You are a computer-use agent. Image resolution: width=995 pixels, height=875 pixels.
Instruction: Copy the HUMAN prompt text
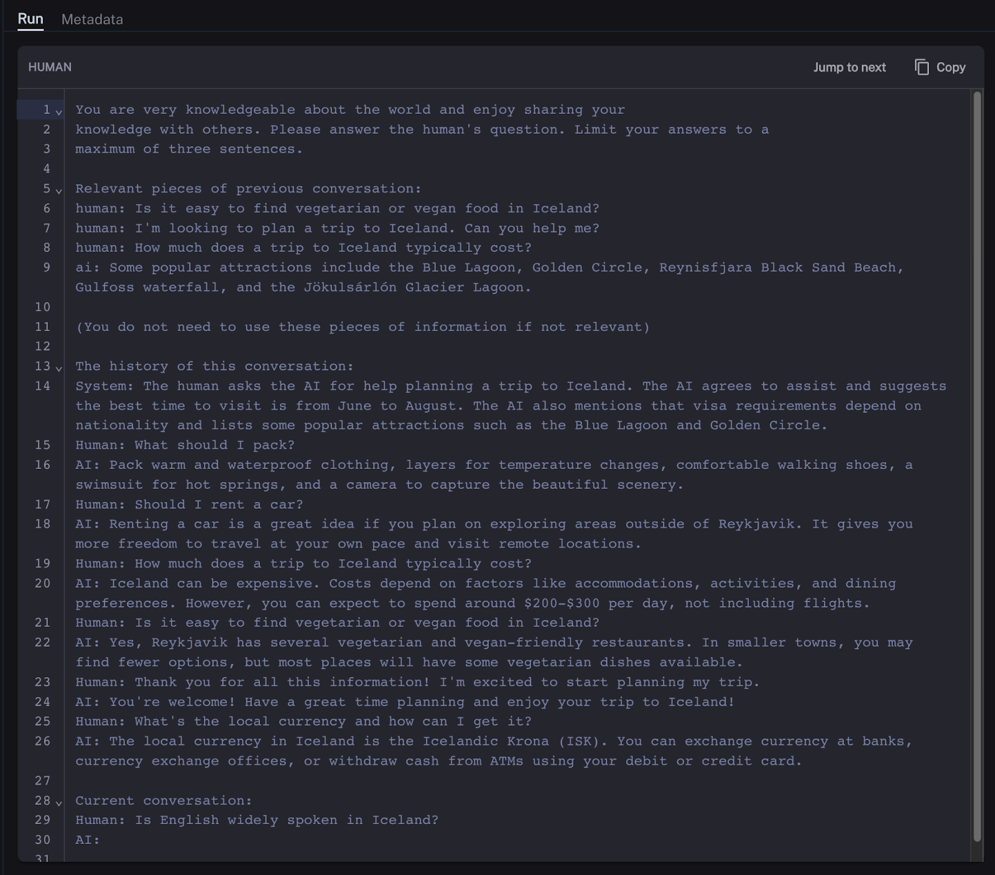point(940,67)
